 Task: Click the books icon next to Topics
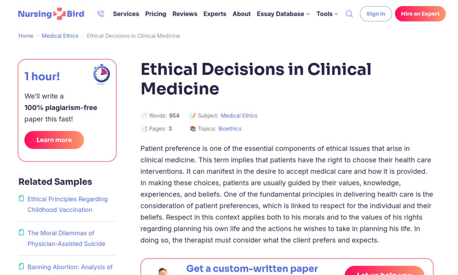click(193, 129)
